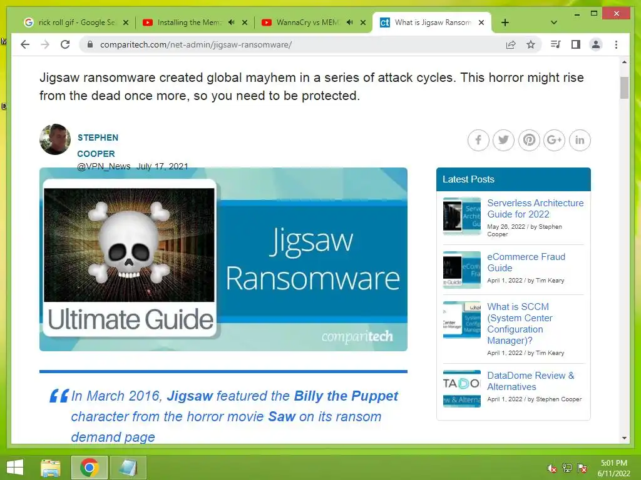Click the Latest Posts heading
This screenshot has height=480, width=641.
(468, 179)
